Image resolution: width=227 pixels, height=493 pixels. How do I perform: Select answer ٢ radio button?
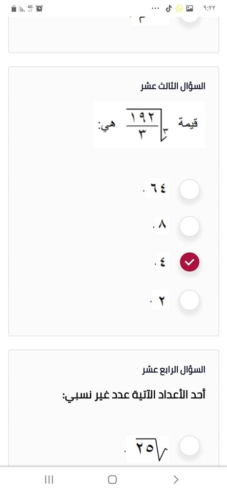click(x=190, y=300)
